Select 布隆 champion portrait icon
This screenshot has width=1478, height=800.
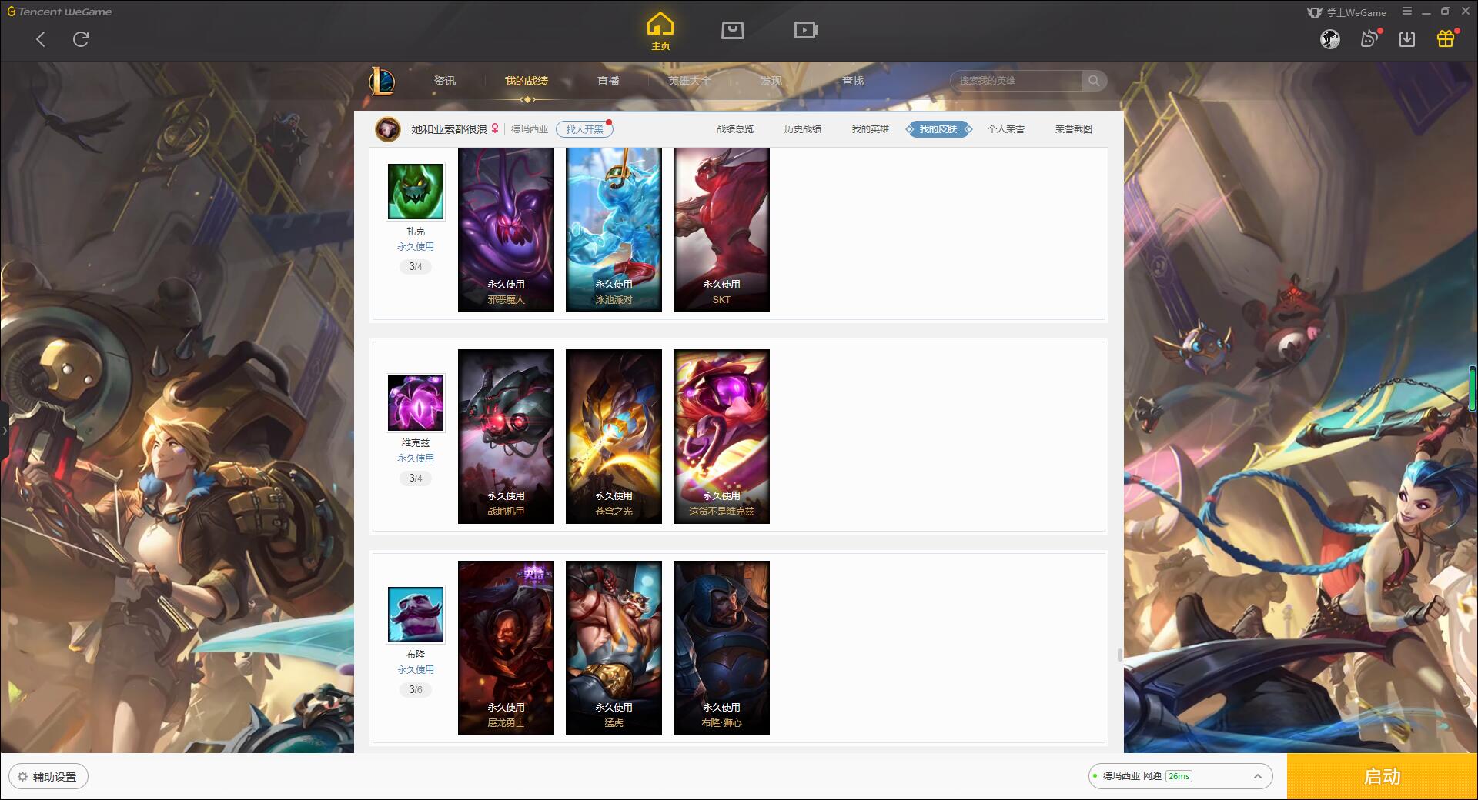pos(416,615)
